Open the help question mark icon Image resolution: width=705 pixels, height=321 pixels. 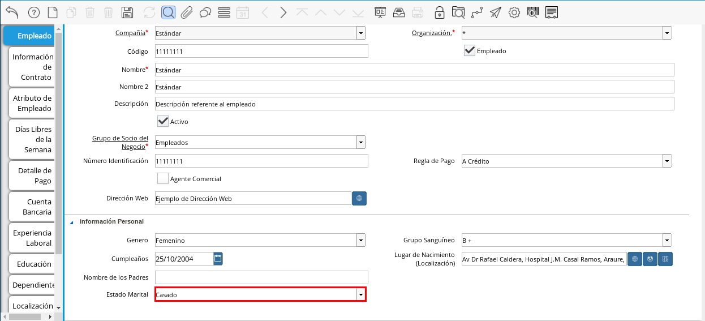tap(33, 12)
